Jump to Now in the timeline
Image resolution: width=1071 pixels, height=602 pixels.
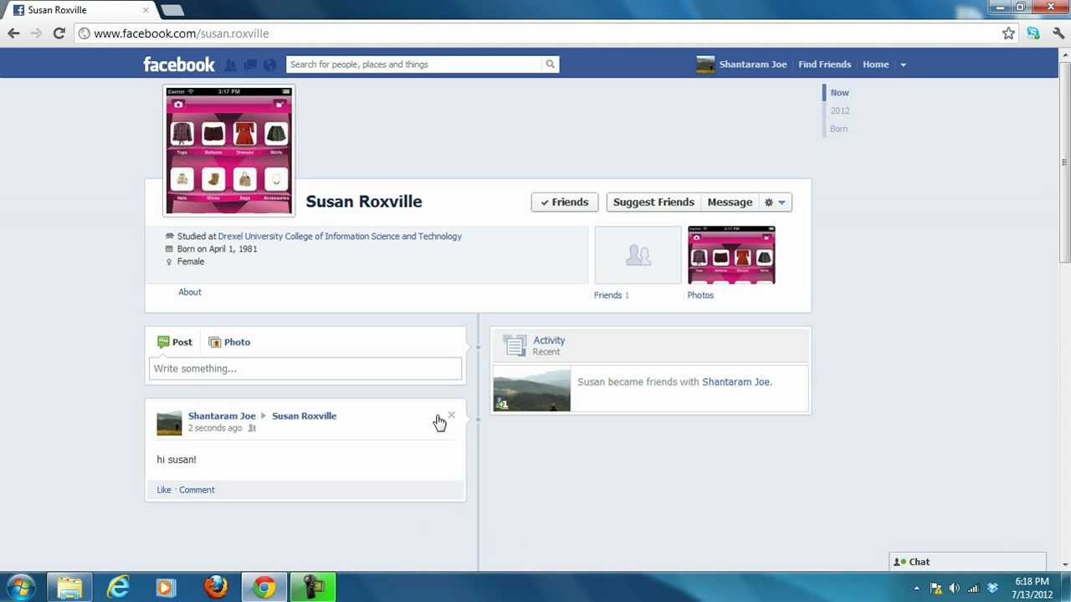839,93
